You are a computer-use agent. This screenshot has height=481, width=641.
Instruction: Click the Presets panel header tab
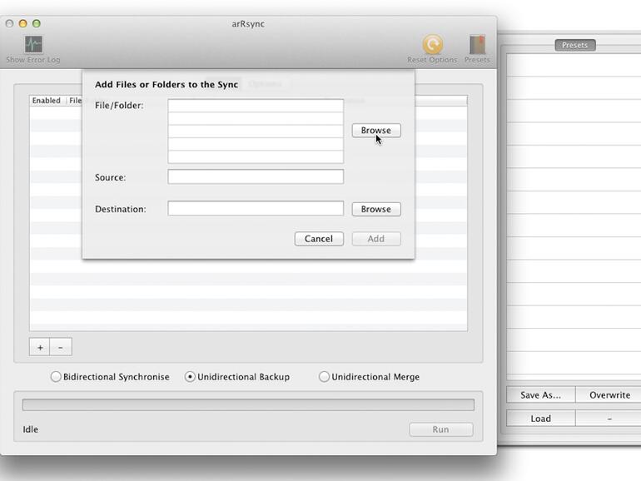[574, 45]
